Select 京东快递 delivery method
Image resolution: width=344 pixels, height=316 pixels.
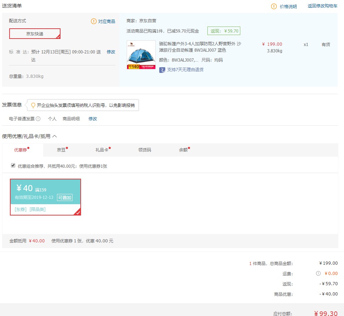click(x=35, y=34)
